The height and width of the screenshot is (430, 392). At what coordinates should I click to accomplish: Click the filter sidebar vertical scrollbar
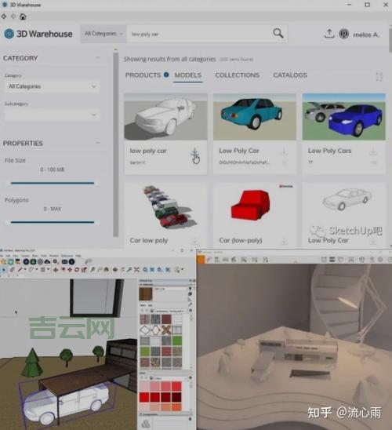116,144
